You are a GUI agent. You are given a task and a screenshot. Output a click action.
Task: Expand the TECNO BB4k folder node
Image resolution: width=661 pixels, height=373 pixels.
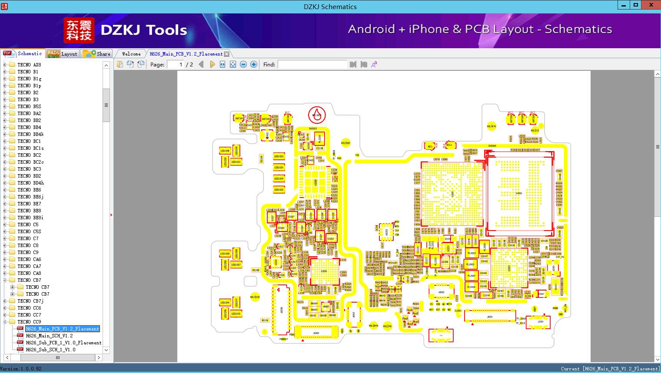[5, 134]
